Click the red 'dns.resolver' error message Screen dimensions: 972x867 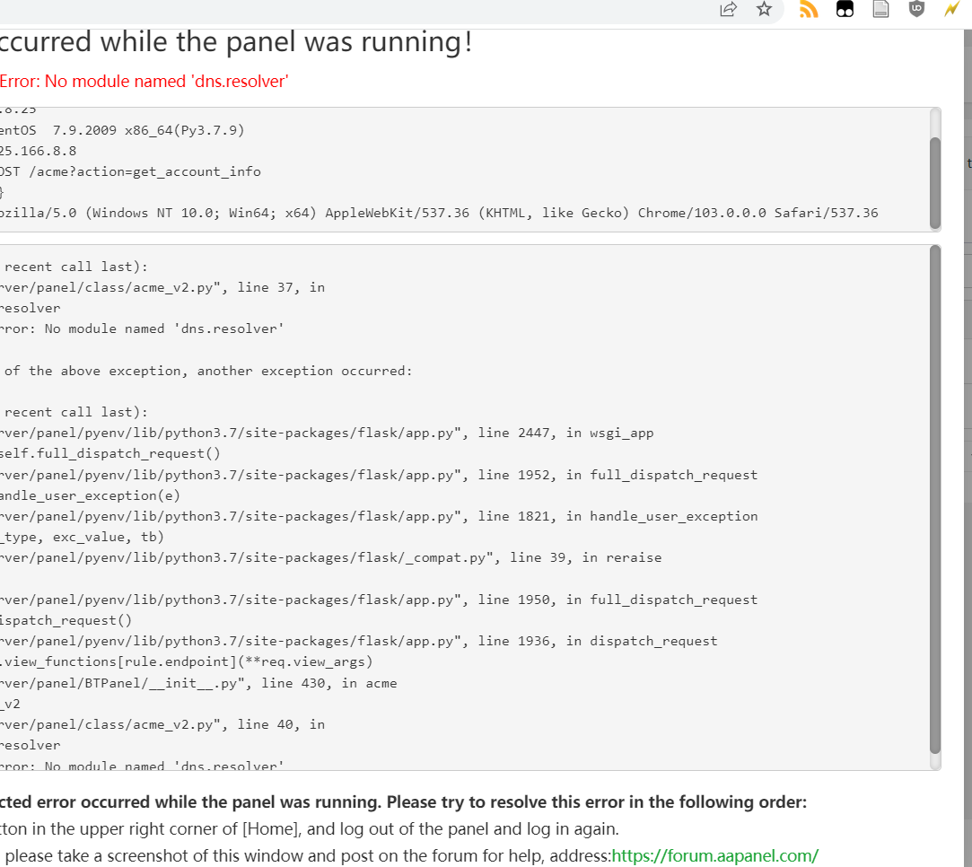point(144,82)
